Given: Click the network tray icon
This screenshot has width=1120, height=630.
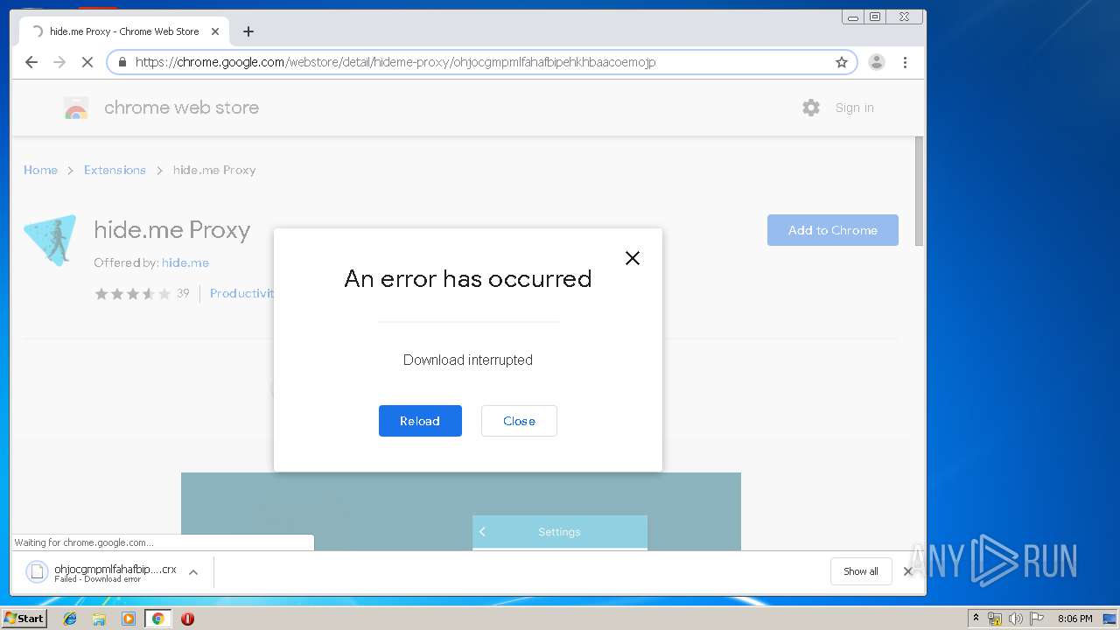Looking at the screenshot, I should coord(995,619).
